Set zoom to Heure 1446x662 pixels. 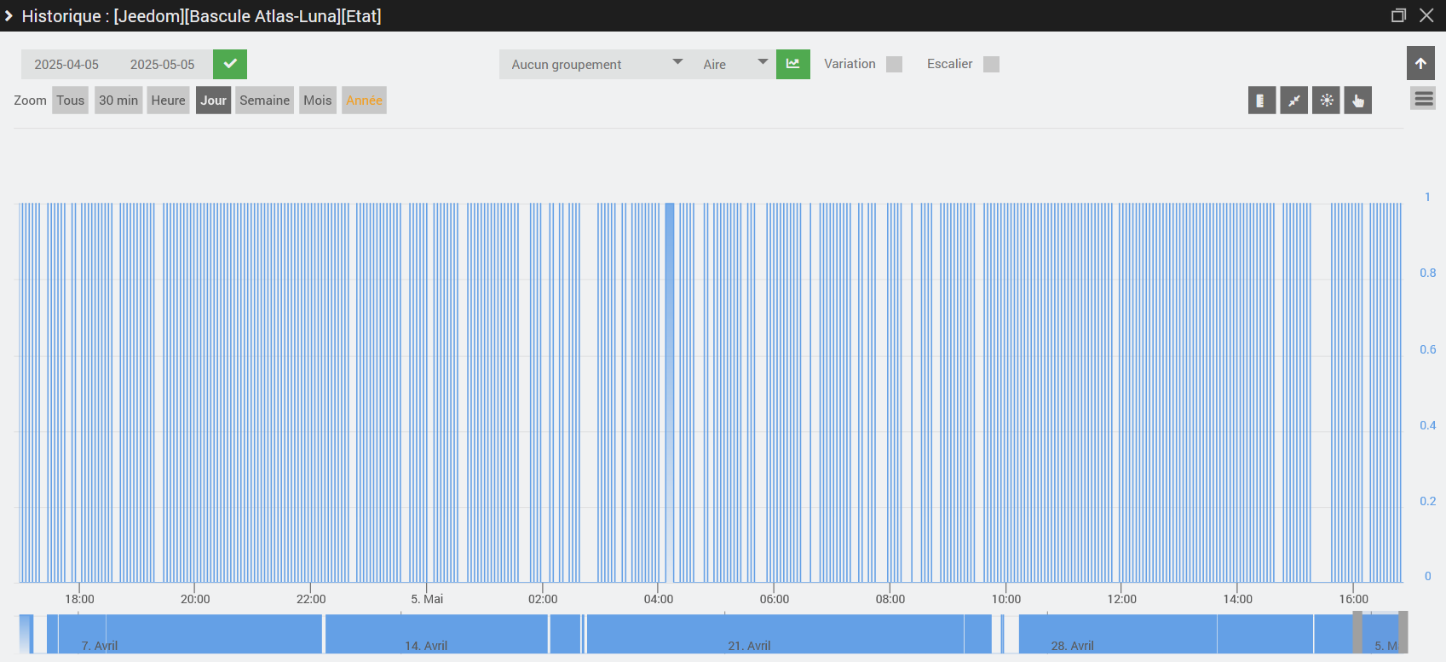click(x=168, y=101)
